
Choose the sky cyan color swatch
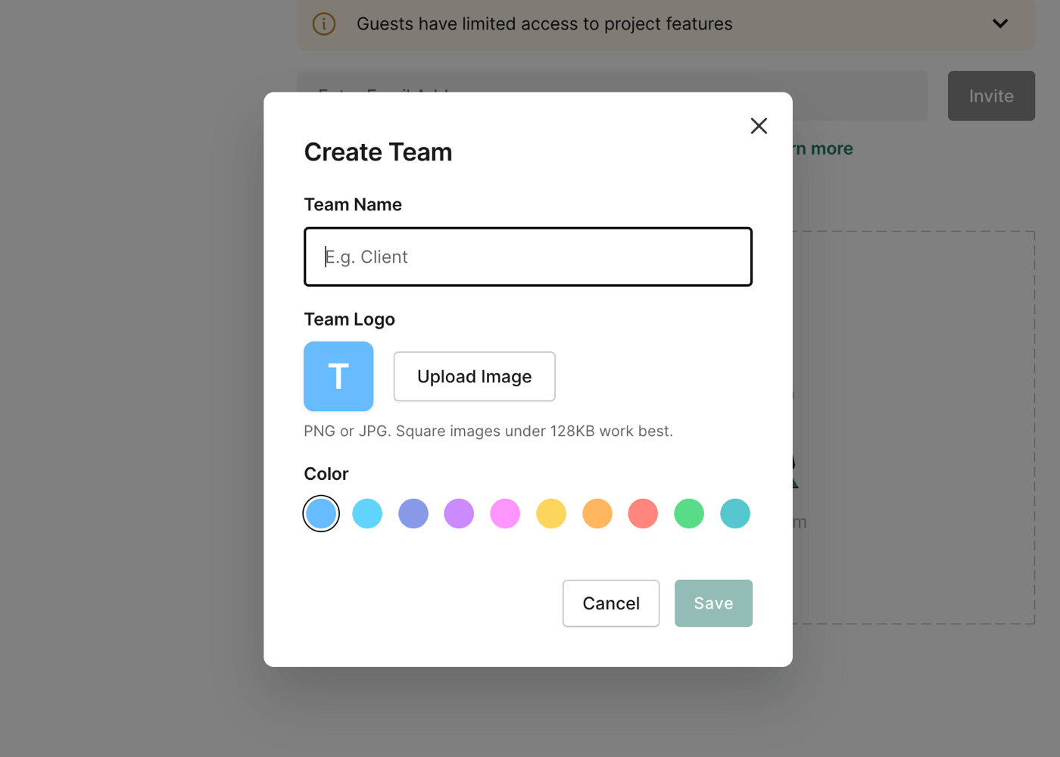[x=367, y=514]
